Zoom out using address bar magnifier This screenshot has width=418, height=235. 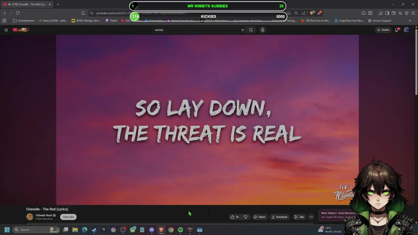(296, 13)
